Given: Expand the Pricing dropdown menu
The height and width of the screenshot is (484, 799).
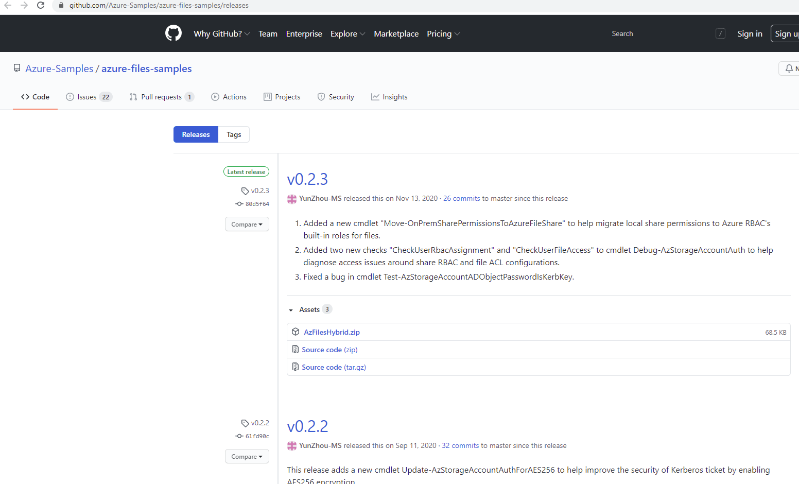Looking at the screenshot, I should click(x=443, y=33).
